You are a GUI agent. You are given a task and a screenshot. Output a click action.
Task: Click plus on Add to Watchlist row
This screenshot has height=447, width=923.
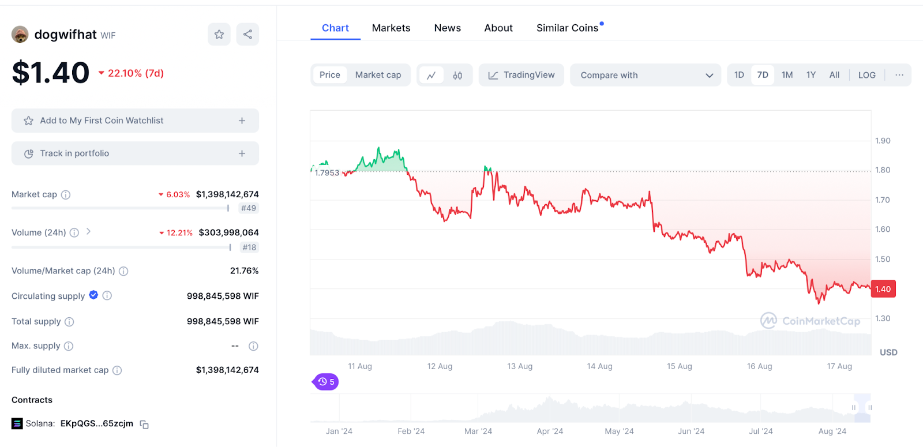coord(242,121)
